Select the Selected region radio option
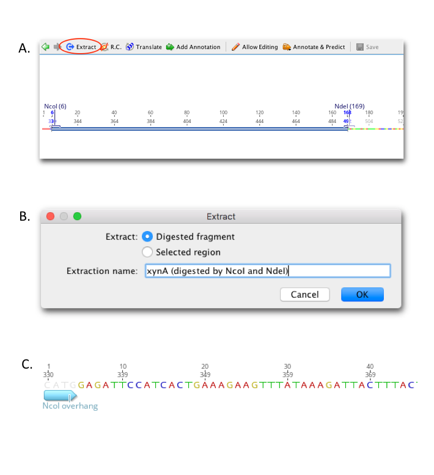Viewport: 434px width, 475px height. (147, 252)
